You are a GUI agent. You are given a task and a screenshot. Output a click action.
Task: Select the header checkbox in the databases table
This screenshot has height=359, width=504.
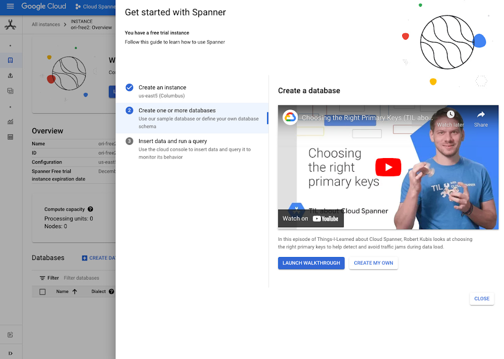pos(43,291)
